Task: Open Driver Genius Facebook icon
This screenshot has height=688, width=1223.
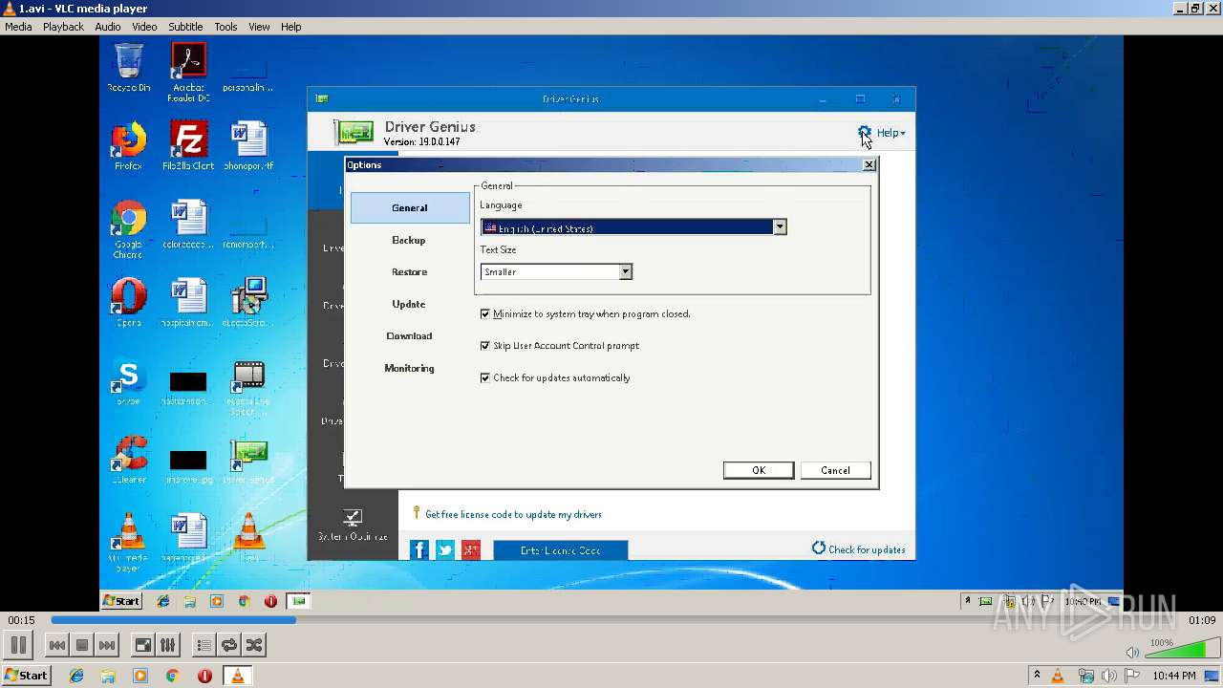Action: point(419,549)
